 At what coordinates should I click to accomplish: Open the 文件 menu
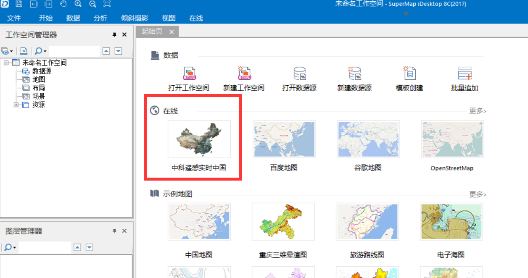point(14,18)
